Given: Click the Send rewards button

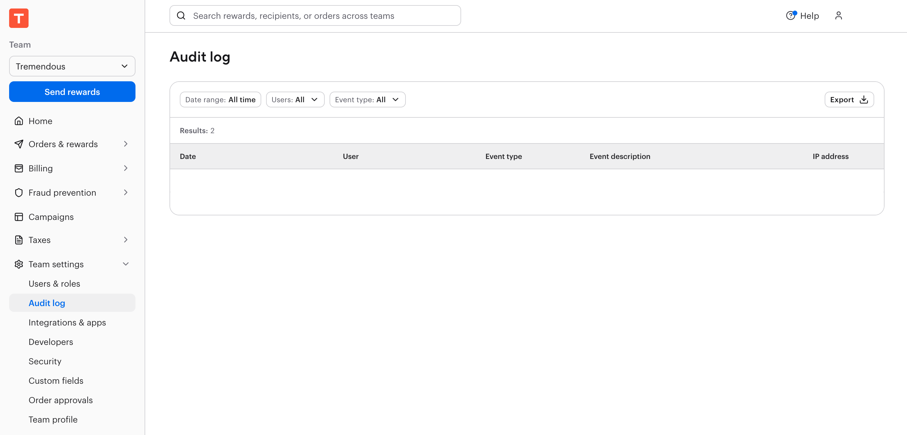Looking at the screenshot, I should coord(72,92).
